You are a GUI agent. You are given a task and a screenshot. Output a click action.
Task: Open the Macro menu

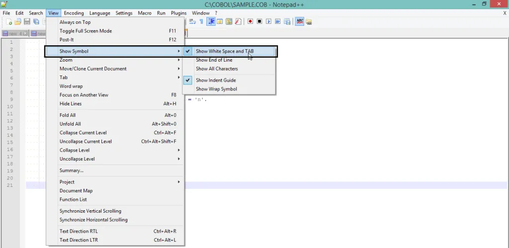click(145, 13)
